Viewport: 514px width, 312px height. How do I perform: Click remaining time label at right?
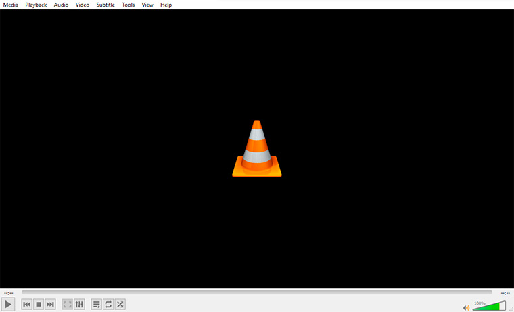pyautogui.click(x=505, y=293)
